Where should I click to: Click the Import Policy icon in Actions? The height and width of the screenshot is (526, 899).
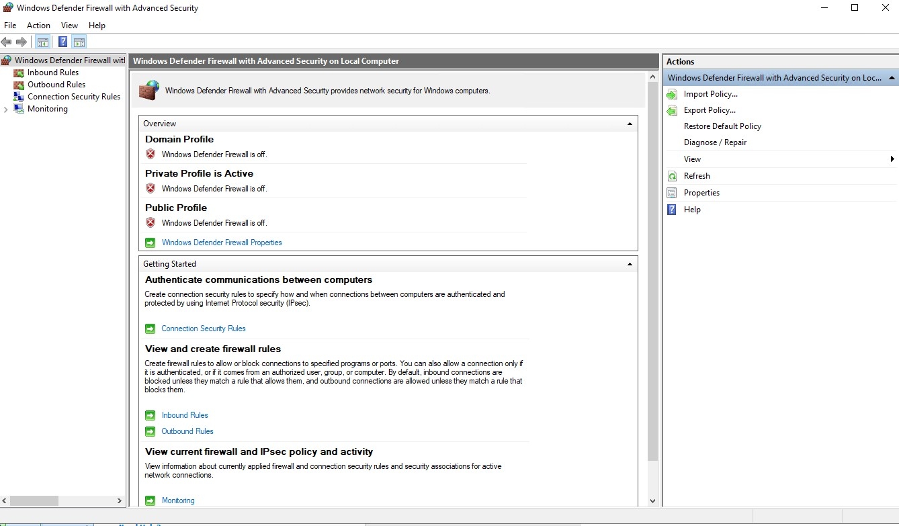[672, 94]
